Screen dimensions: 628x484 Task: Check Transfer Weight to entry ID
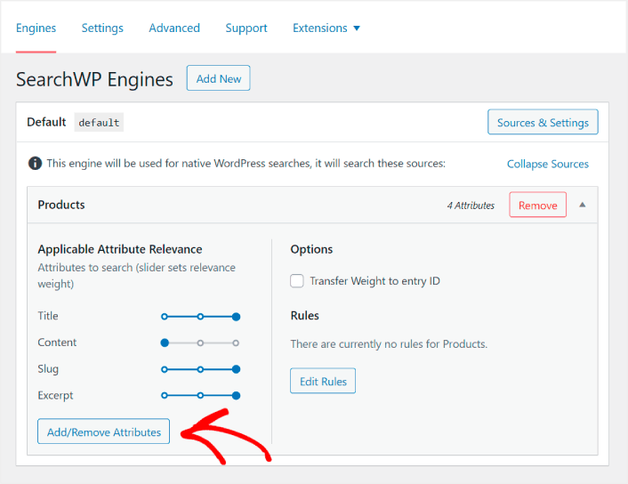(x=297, y=281)
